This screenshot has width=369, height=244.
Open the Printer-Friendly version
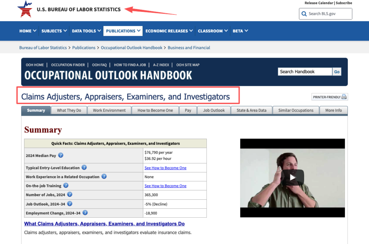[329, 97]
